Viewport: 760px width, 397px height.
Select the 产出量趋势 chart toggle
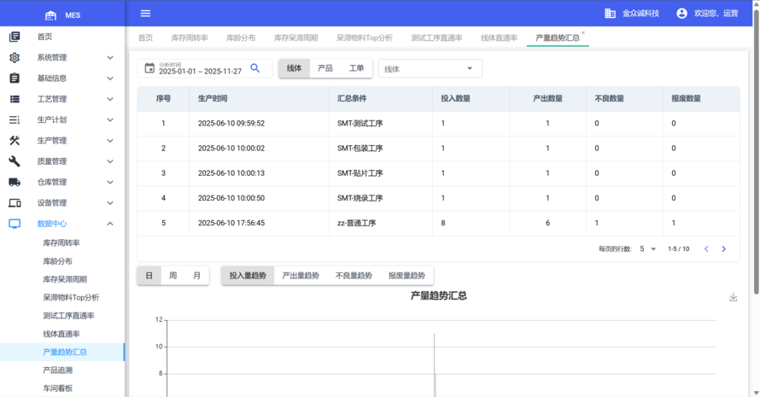[301, 276]
